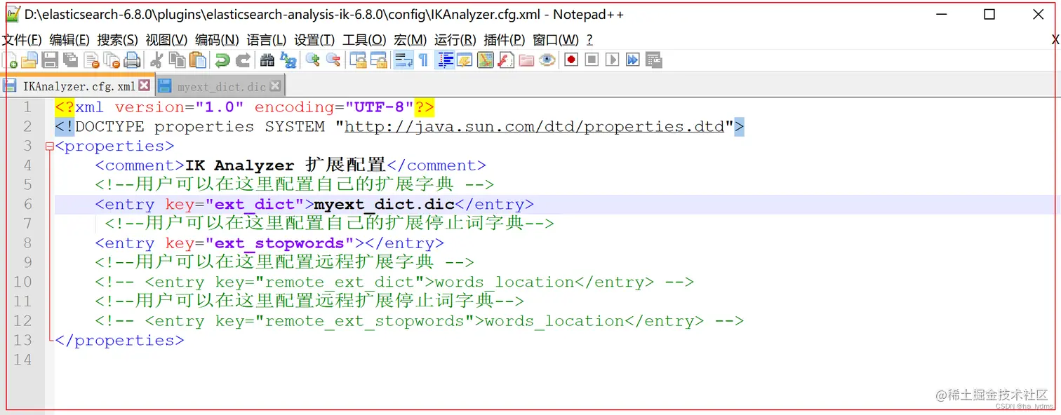Close the document via the menu bar X
Image resolution: width=1061 pixels, height=415 pixels.
1055,40
